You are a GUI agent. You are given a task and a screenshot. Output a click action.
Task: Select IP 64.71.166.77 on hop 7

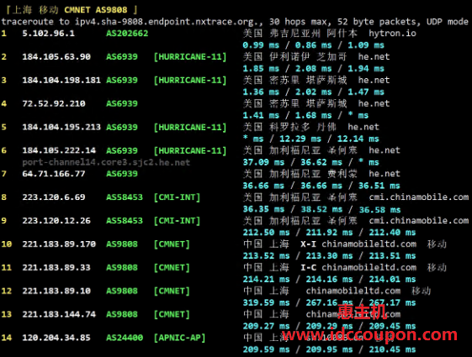54,174
